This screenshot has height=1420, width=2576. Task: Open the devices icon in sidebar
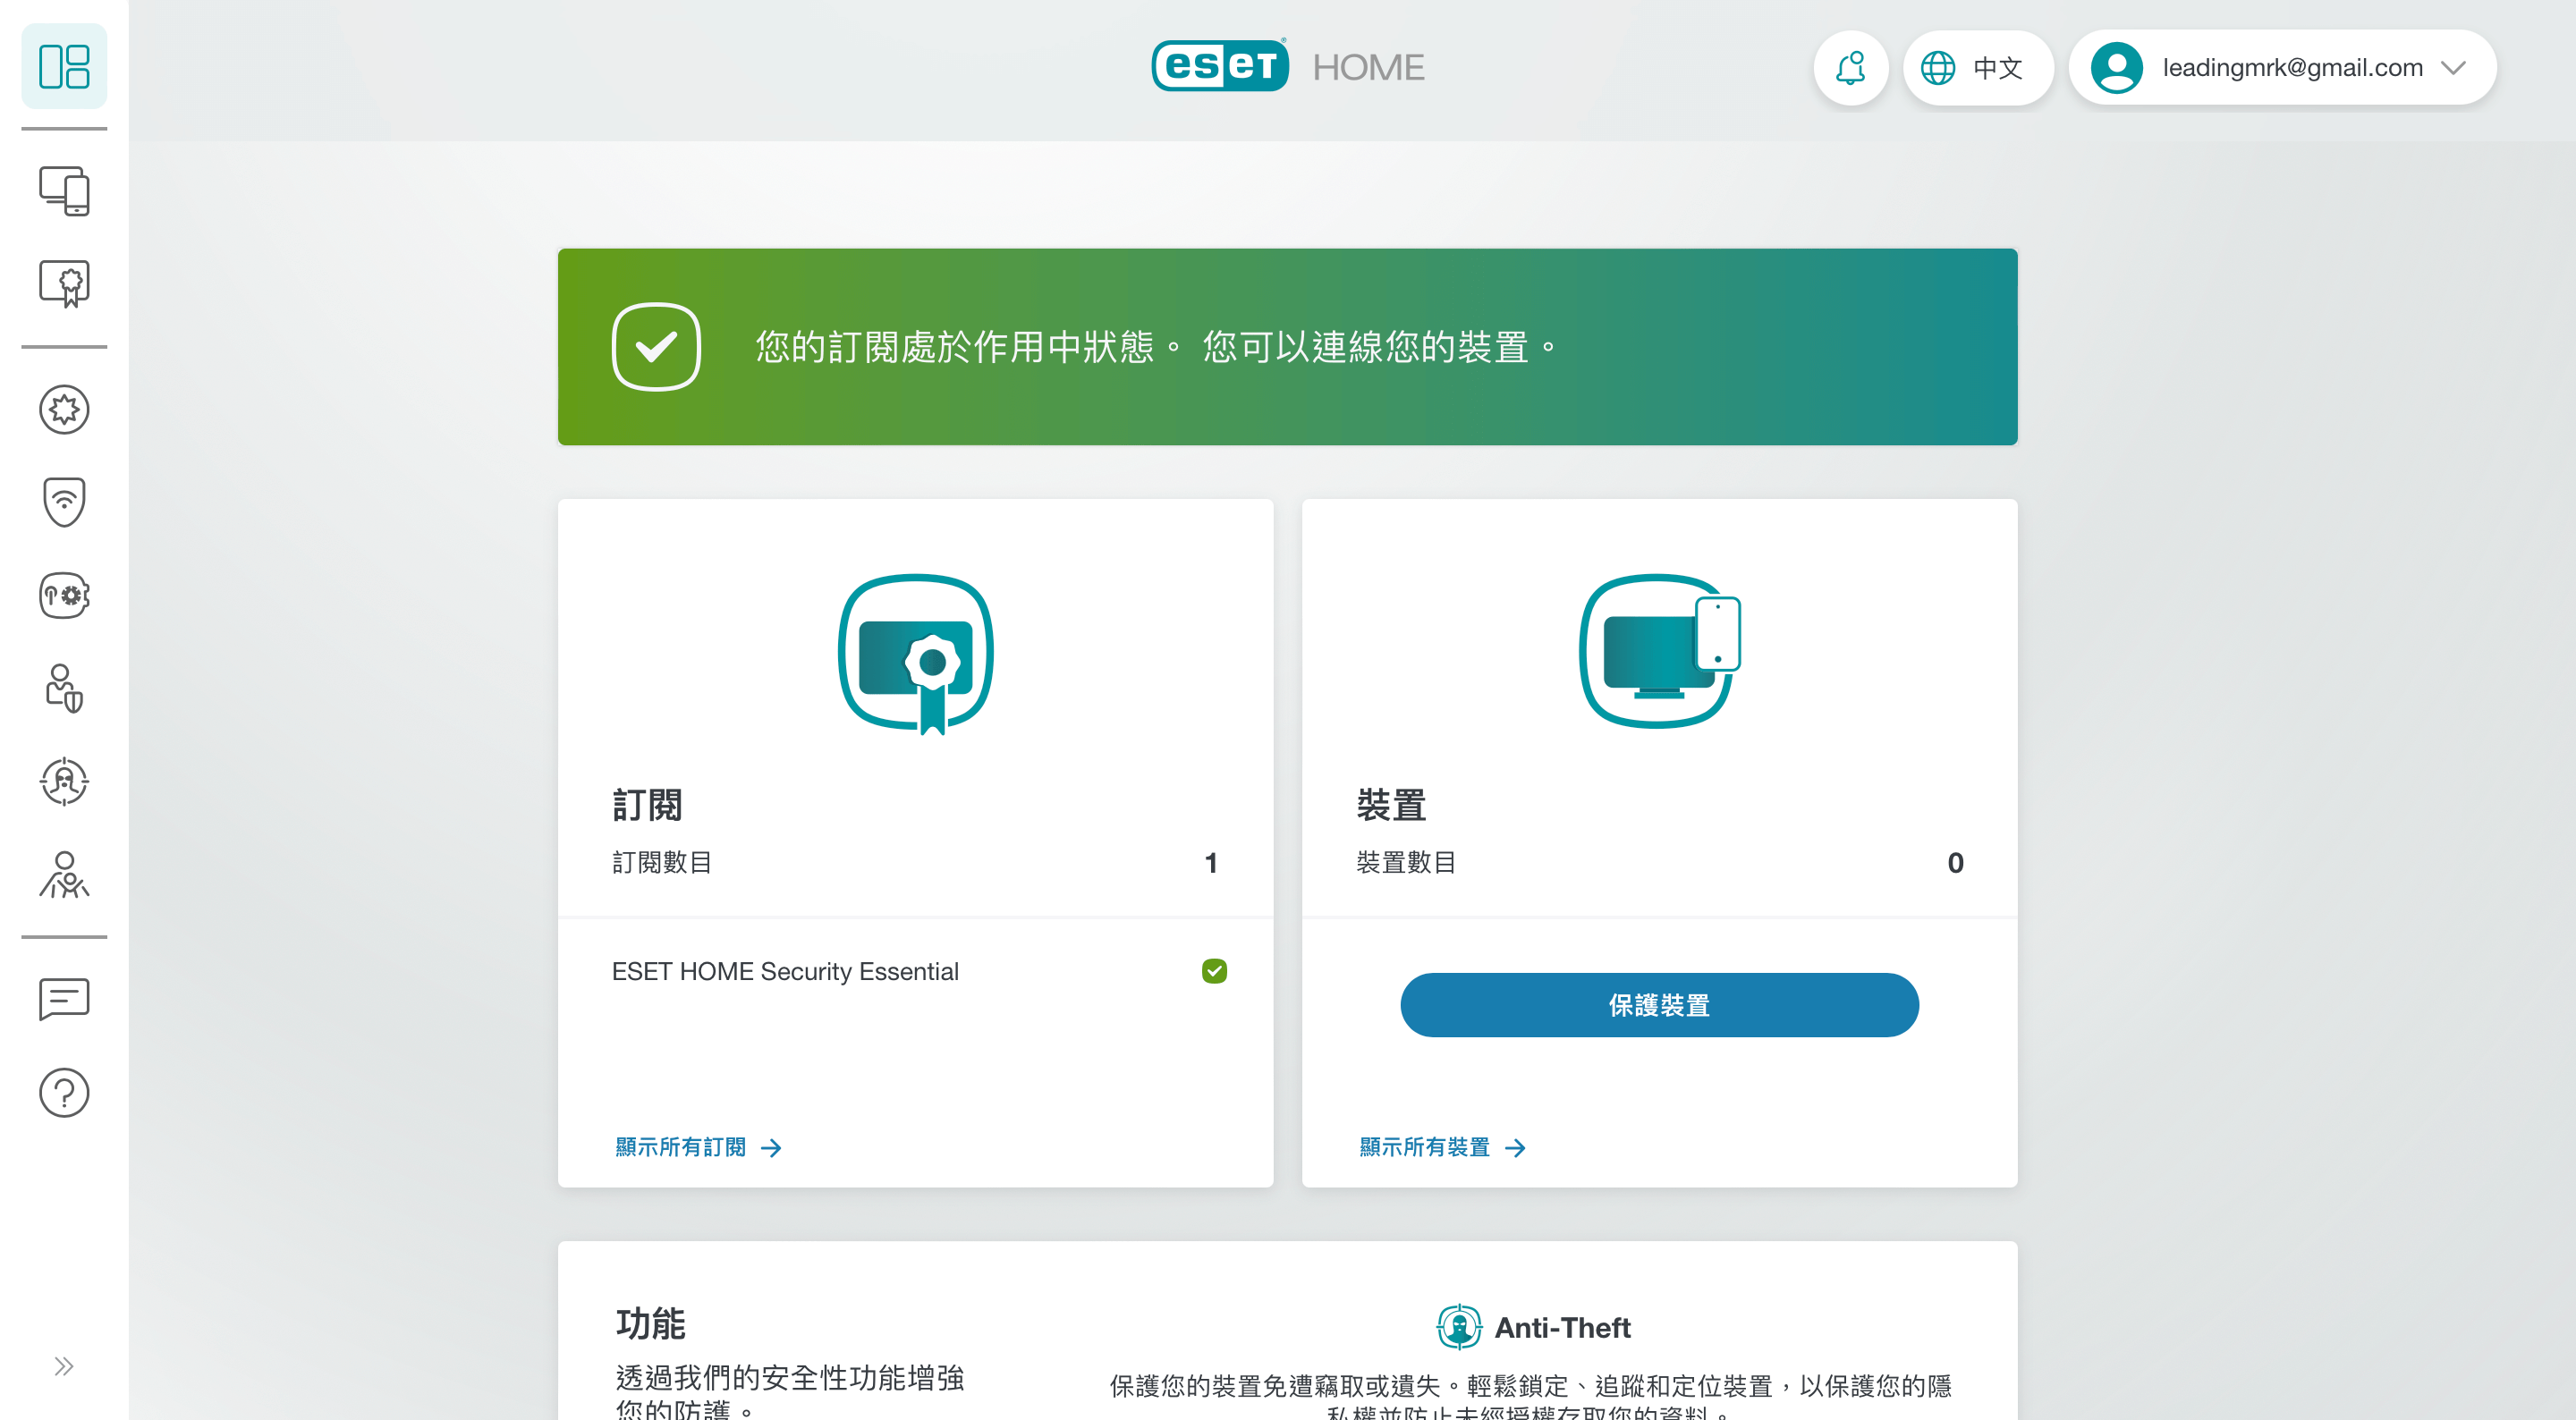[64, 190]
